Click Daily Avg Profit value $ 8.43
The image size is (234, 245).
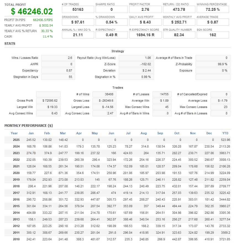tap(145, 22)
